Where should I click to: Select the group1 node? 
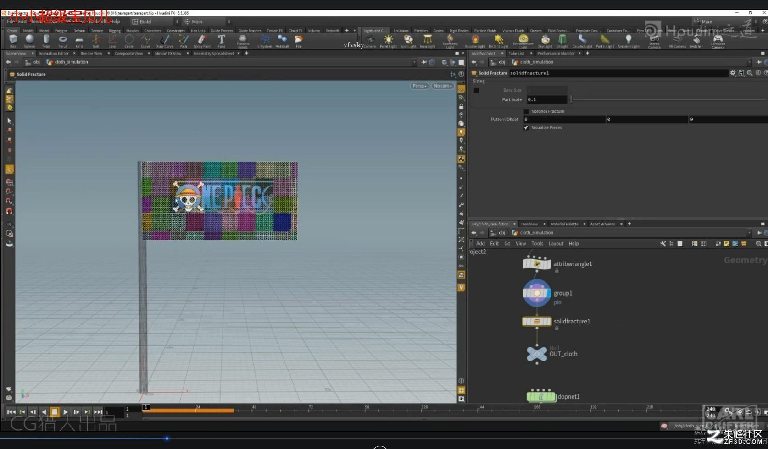point(537,293)
